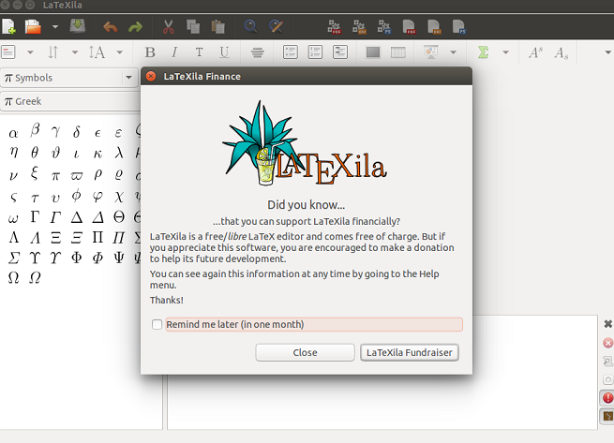Insert the beta symbol
Viewport: 614px width, 443px height.
click(x=35, y=130)
